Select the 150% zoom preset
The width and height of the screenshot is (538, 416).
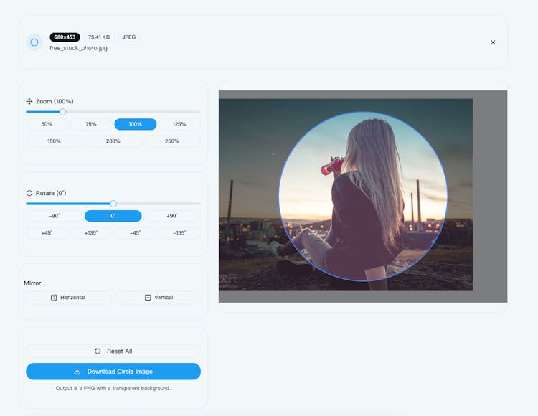coord(55,141)
